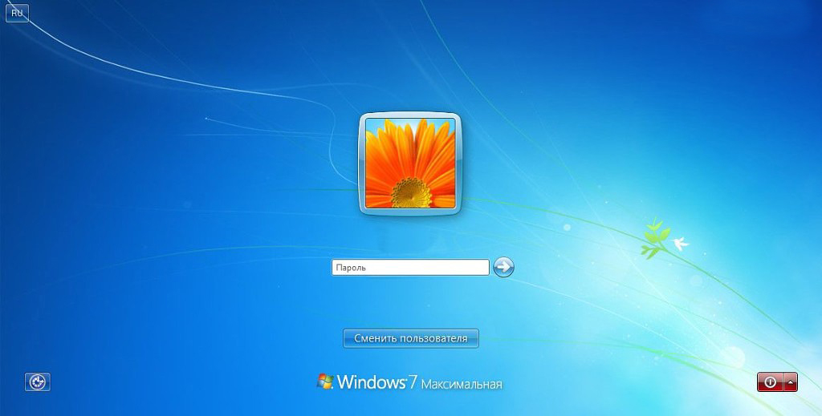Open the RU input language indicator
822x416 pixels.
tap(17, 14)
